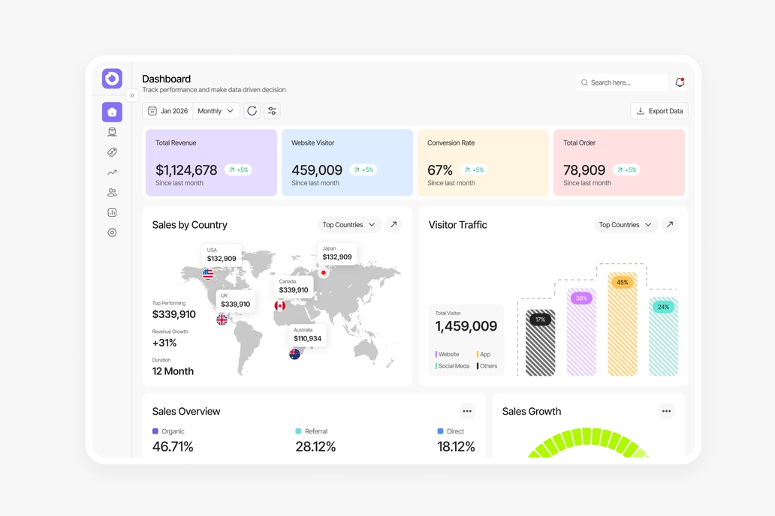
Task: Click the Search here input field
Action: click(x=622, y=82)
